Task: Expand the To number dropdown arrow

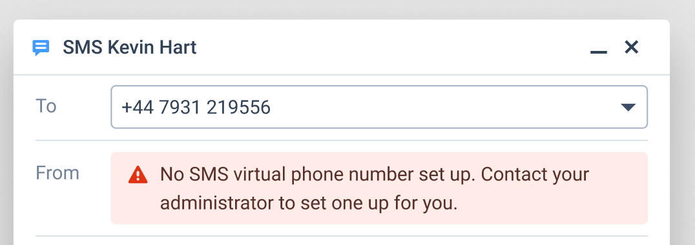Action: click(628, 107)
